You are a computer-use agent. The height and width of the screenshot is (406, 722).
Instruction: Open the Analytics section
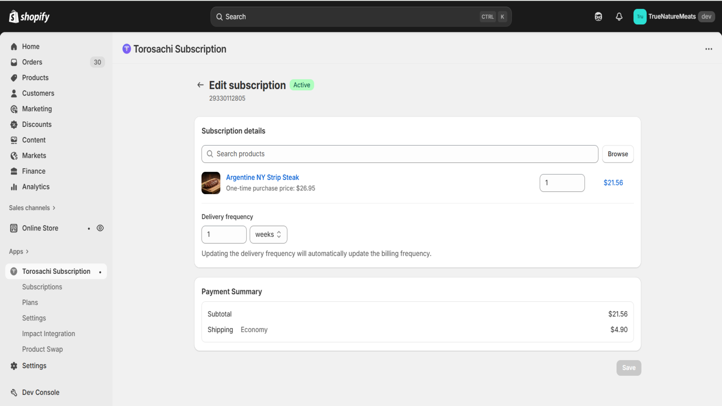coord(36,187)
